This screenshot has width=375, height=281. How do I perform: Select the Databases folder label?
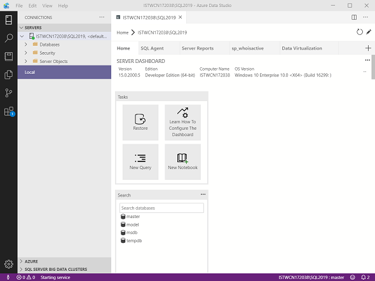click(50, 45)
